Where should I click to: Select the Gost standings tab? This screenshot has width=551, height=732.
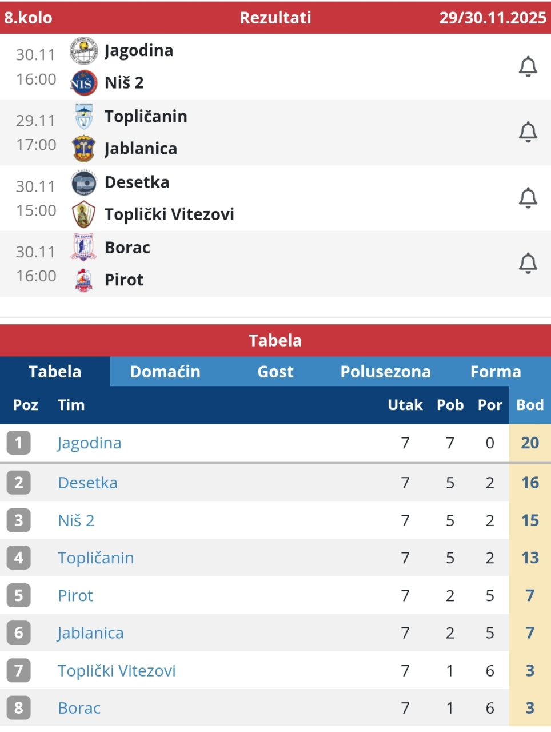275,372
